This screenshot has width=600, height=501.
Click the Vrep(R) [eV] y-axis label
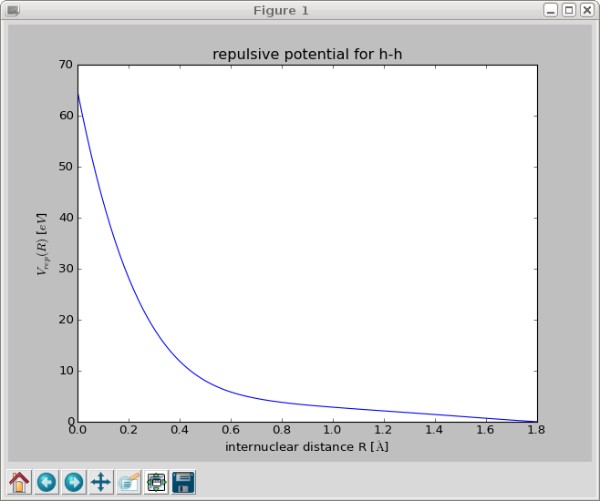41,243
